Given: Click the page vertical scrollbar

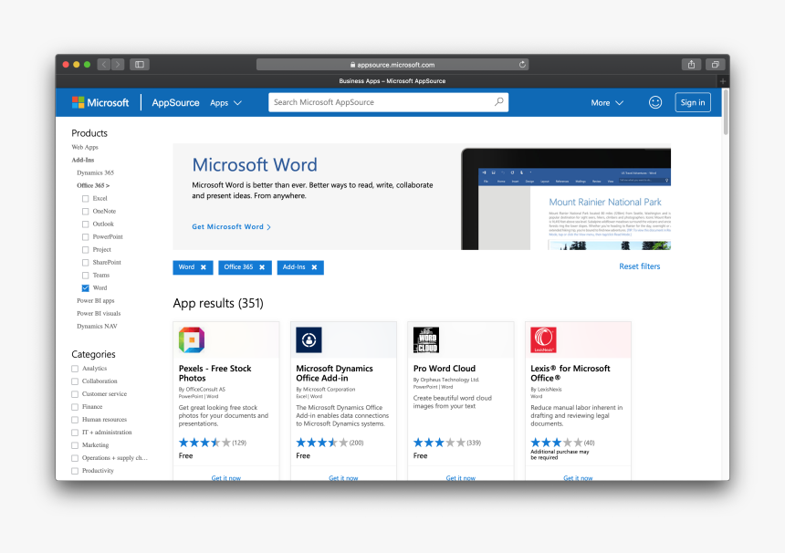Looking at the screenshot, I should point(726,112).
